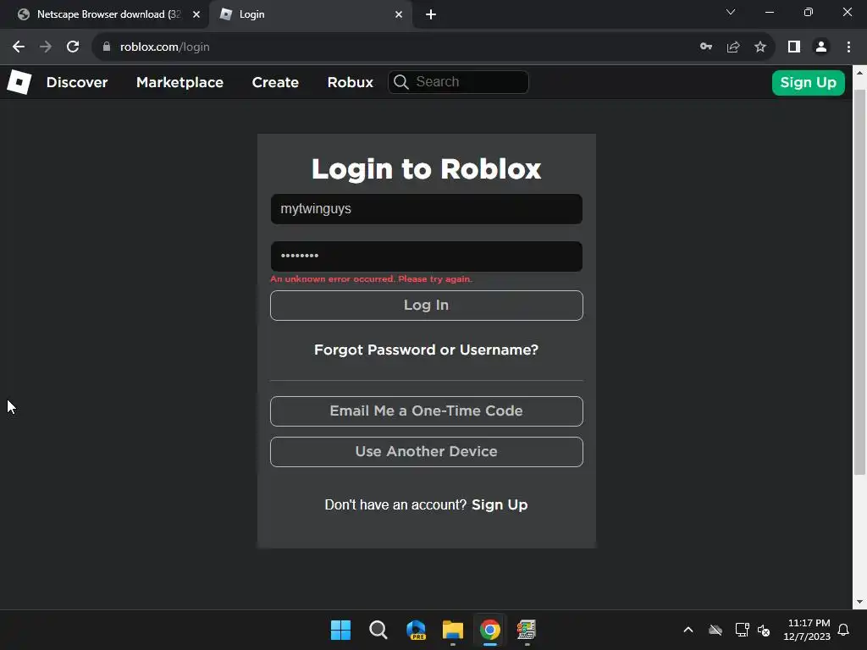Click the browser forward arrow
Viewport: 867px width, 650px height.
click(46, 47)
